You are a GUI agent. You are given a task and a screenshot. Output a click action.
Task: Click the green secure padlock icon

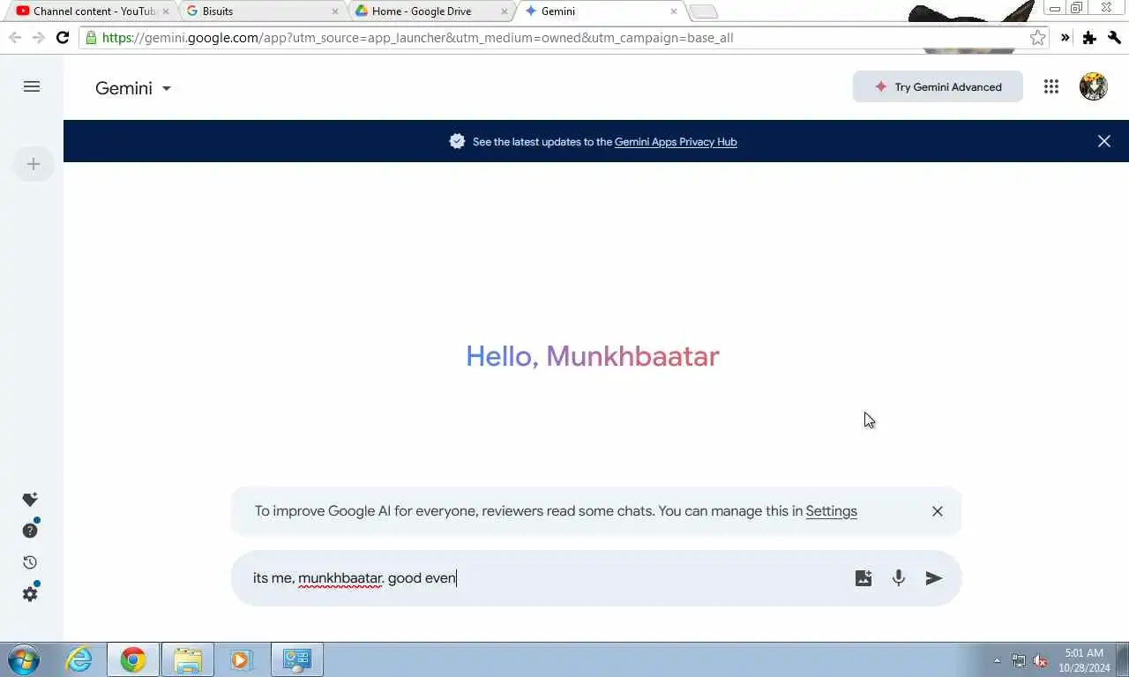pos(90,38)
